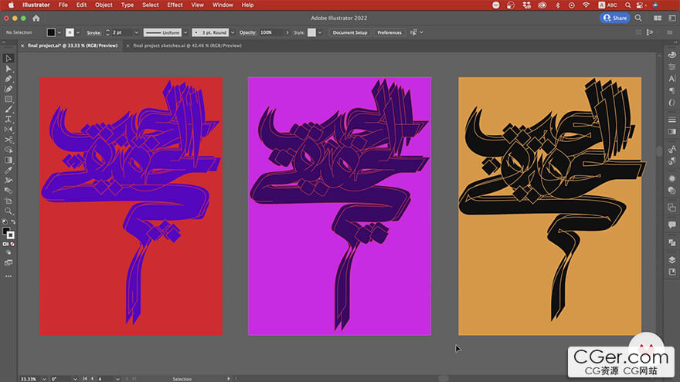Click the Stroke label link

(x=93, y=32)
